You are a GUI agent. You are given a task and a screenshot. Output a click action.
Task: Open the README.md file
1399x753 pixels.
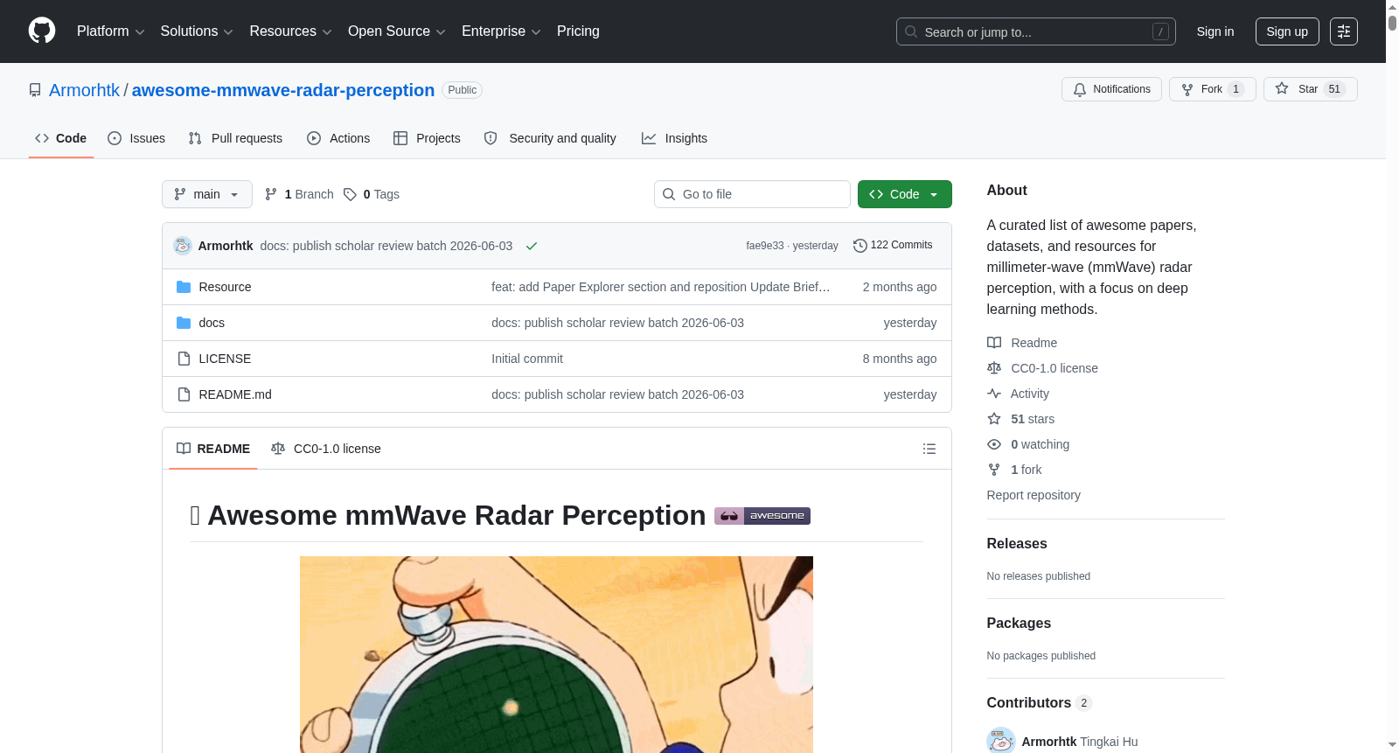coord(235,394)
